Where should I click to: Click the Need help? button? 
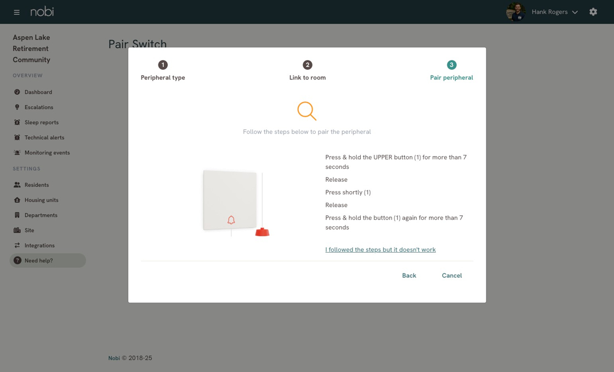point(48,261)
